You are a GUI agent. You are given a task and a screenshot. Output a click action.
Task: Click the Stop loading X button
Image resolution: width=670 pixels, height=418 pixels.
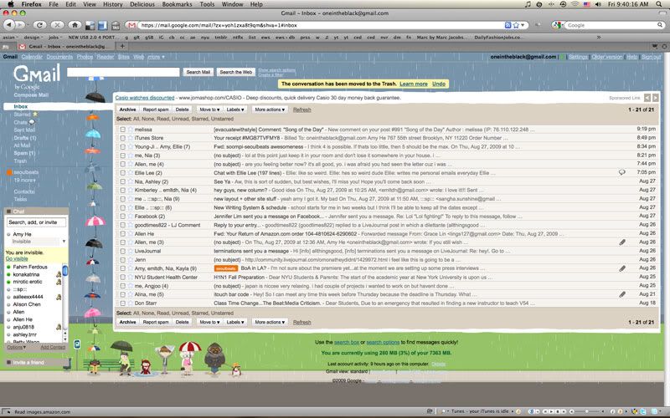[x=57, y=25]
